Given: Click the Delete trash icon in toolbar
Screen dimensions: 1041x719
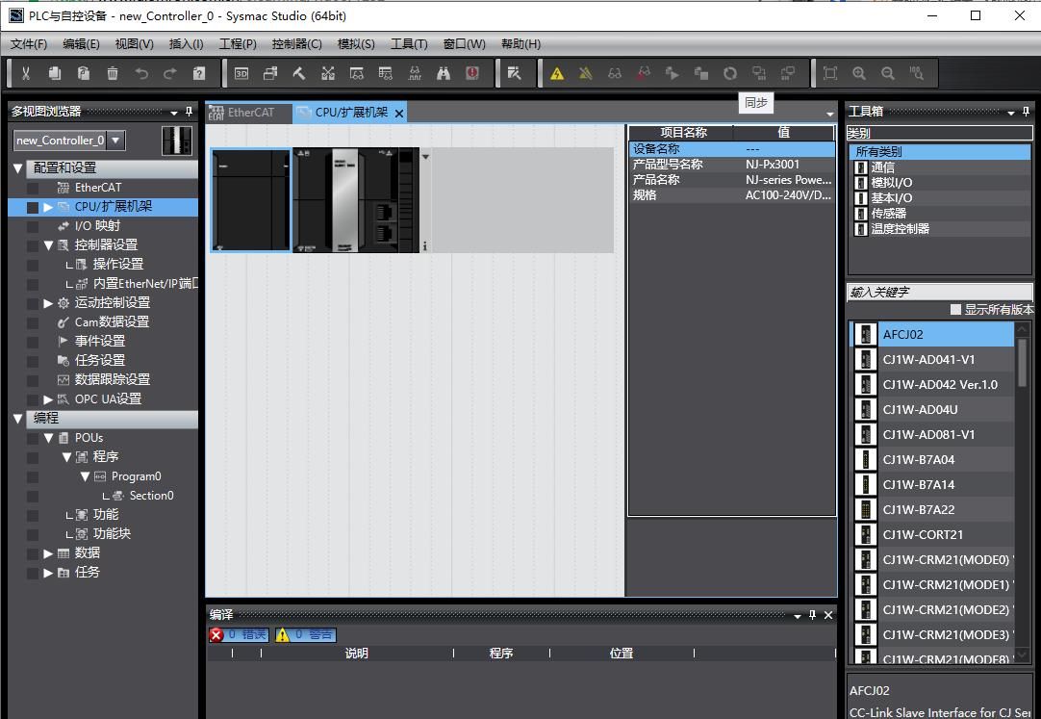Looking at the screenshot, I should click(113, 73).
